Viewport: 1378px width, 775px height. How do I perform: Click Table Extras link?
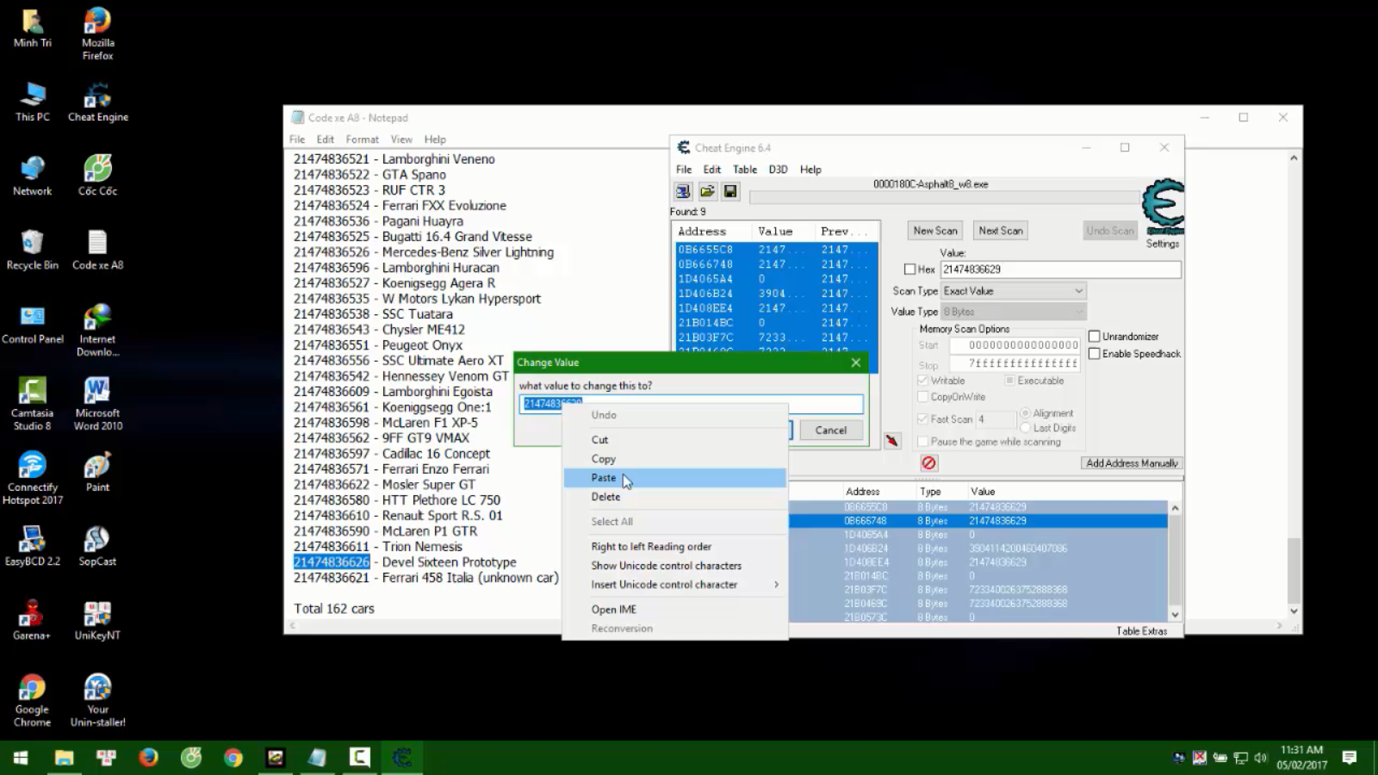pyautogui.click(x=1141, y=631)
